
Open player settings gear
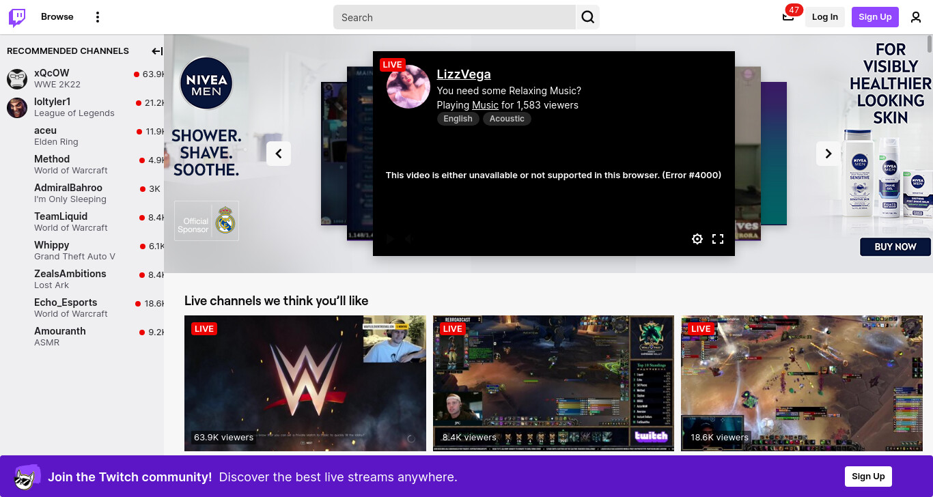(697, 239)
